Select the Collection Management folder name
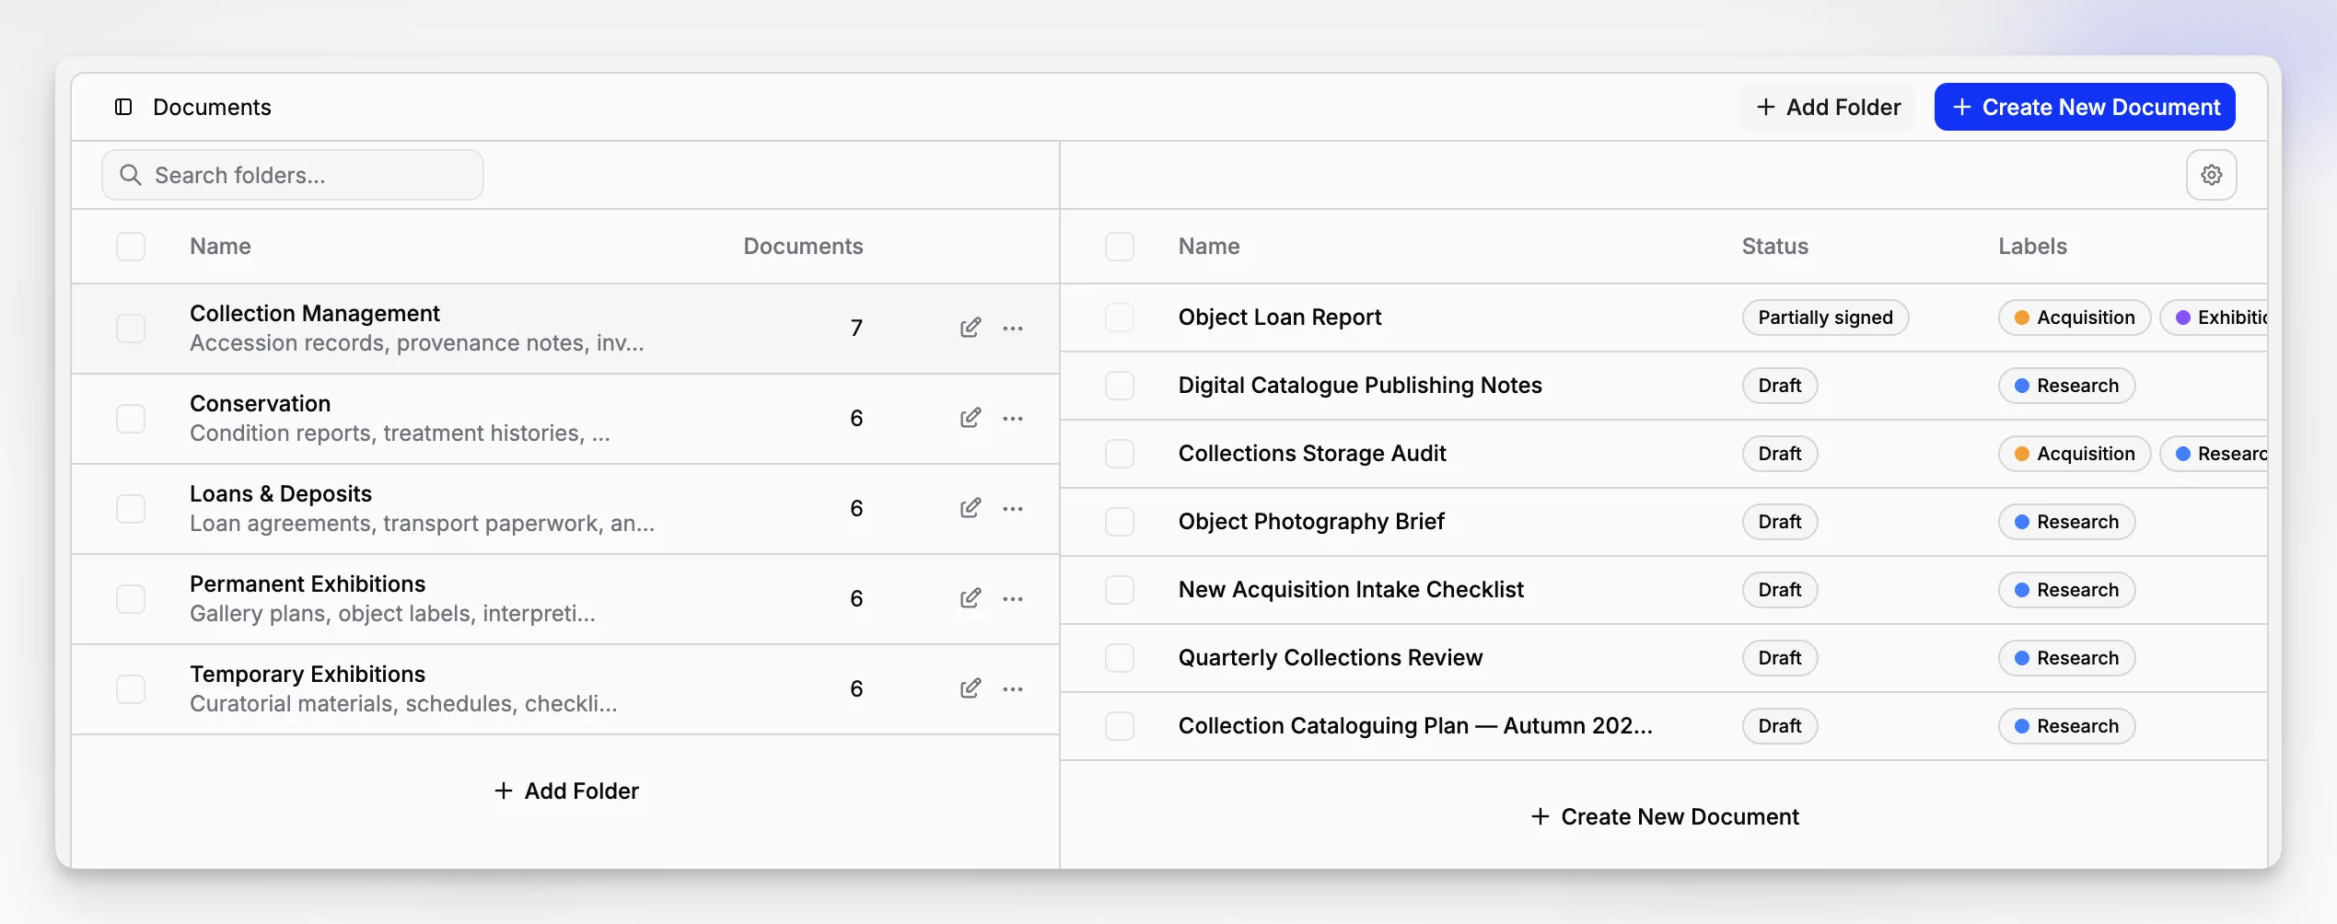Screen dimensions: 2337x924 (315, 314)
